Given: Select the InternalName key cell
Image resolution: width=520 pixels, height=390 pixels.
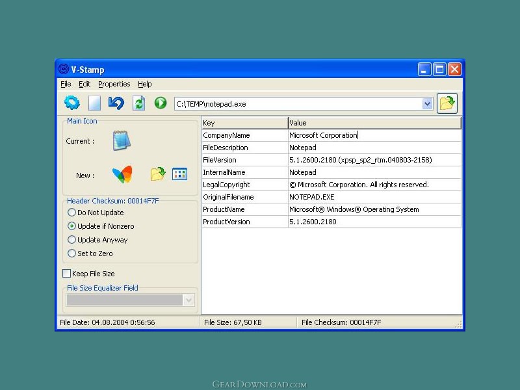Looking at the screenshot, I should (x=245, y=172).
